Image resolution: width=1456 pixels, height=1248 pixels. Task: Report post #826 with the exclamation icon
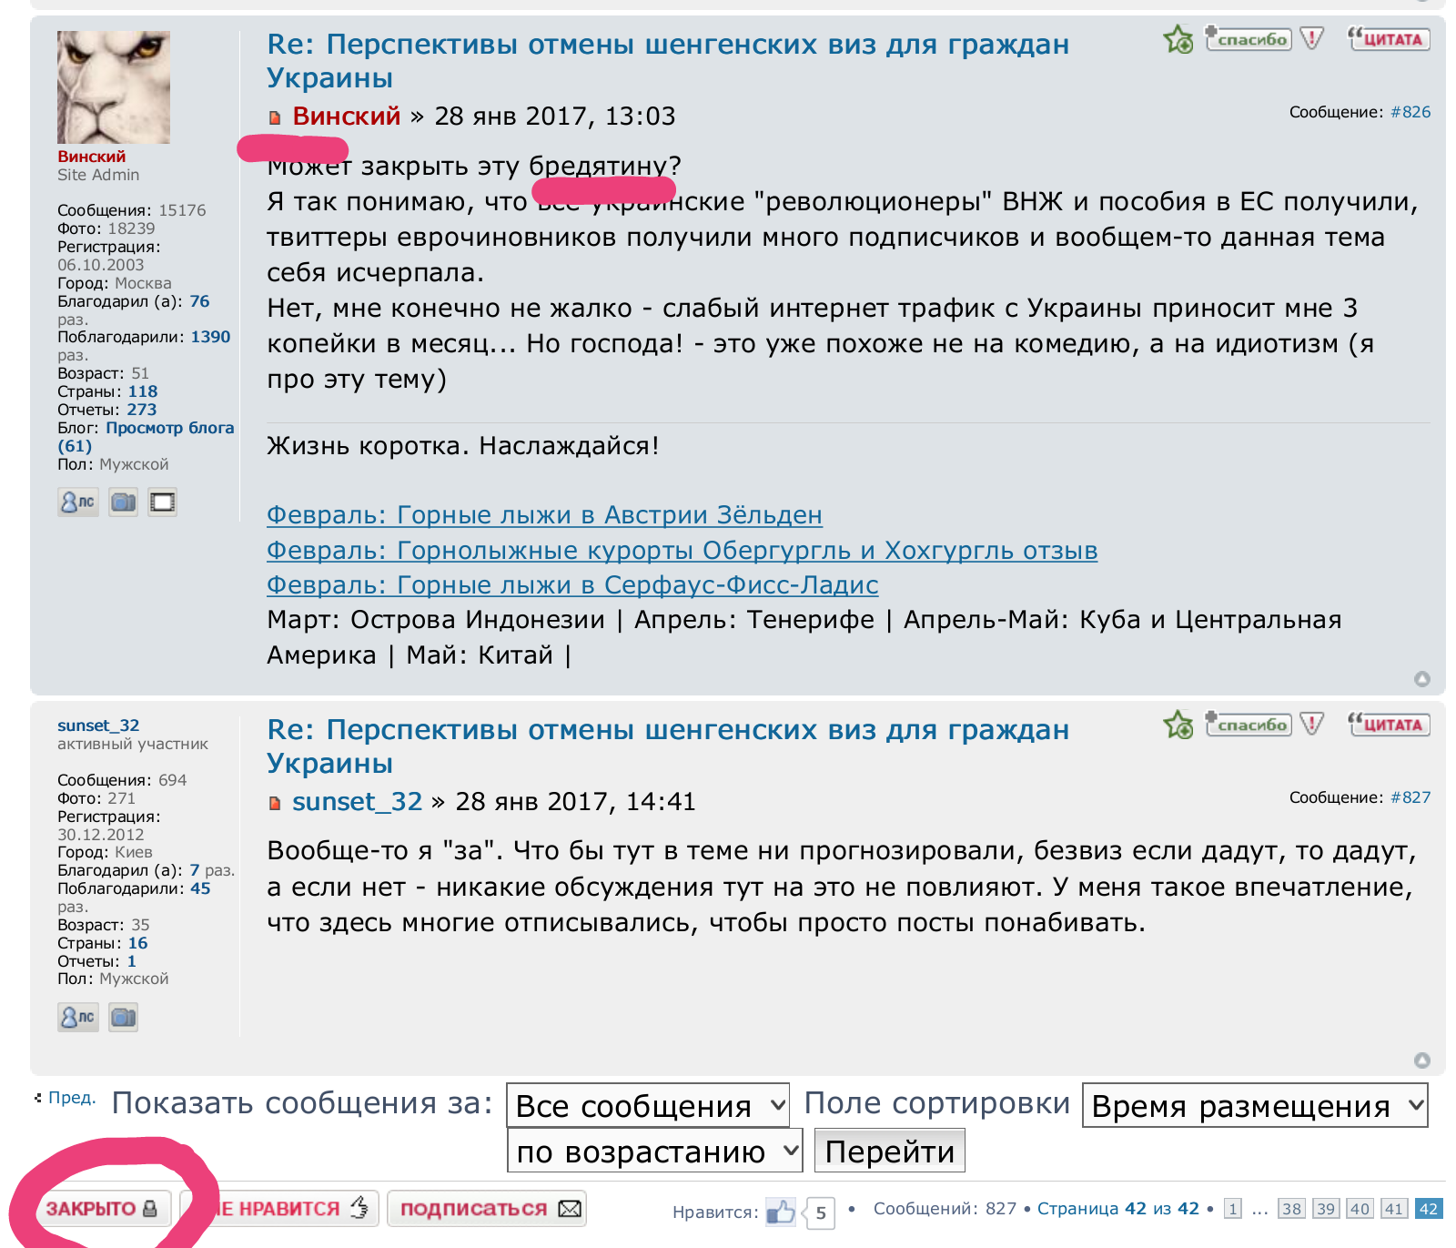coord(1311,39)
